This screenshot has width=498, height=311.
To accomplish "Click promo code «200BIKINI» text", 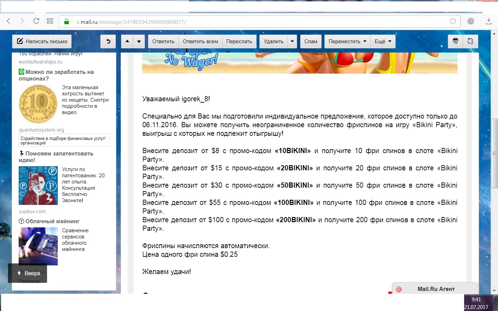I will tap(296, 220).
